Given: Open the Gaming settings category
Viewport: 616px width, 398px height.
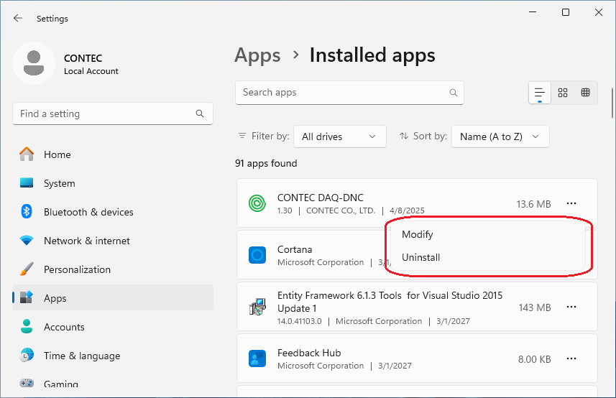Looking at the screenshot, I should pos(113,384).
